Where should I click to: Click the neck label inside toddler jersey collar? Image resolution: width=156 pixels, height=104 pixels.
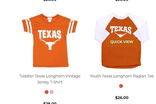49,16
